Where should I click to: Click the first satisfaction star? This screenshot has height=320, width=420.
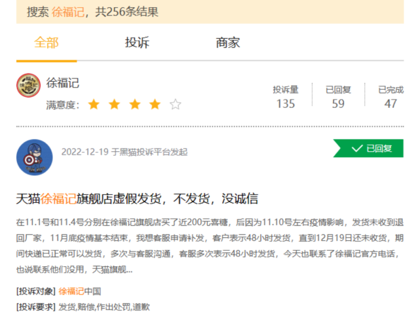[x=94, y=104]
